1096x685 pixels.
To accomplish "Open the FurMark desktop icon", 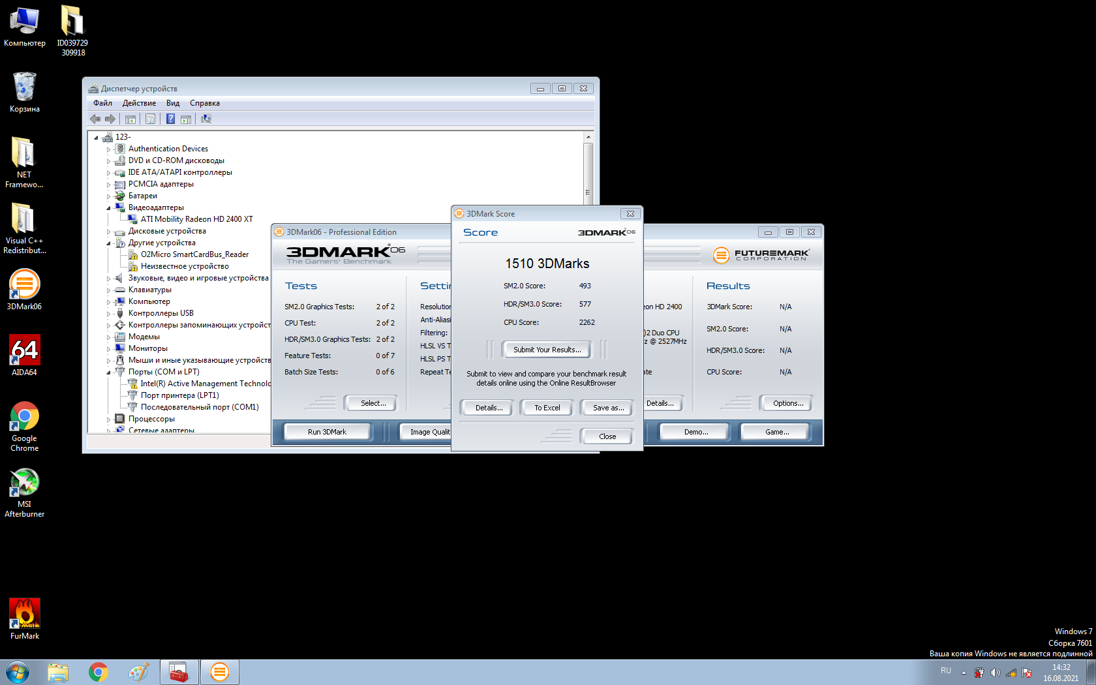I will pos(24,620).
